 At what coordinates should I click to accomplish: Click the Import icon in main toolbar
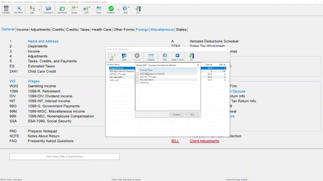pyautogui.click(x=74, y=10)
